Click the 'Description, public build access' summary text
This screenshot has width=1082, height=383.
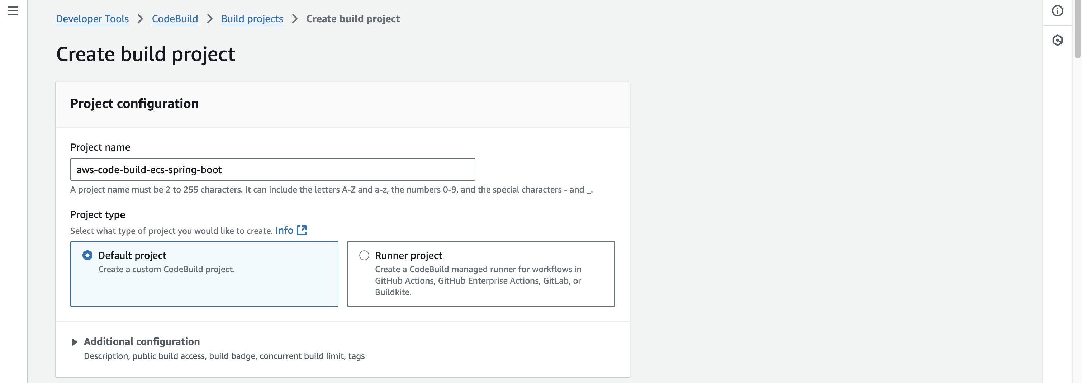click(x=224, y=356)
